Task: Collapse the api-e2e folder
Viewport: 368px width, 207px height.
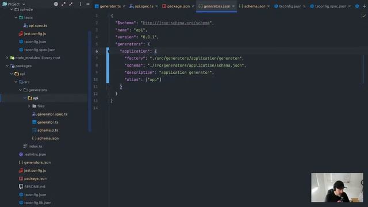Action: coord(11,10)
